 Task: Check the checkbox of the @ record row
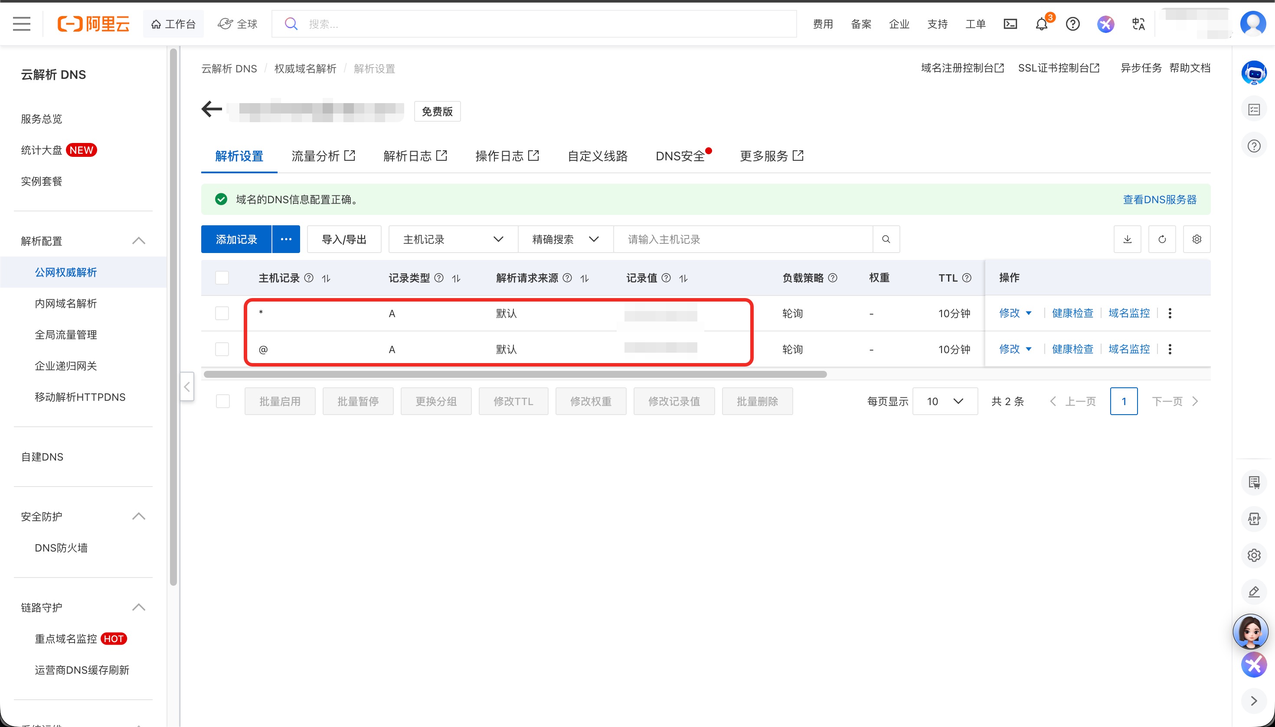[222, 349]
